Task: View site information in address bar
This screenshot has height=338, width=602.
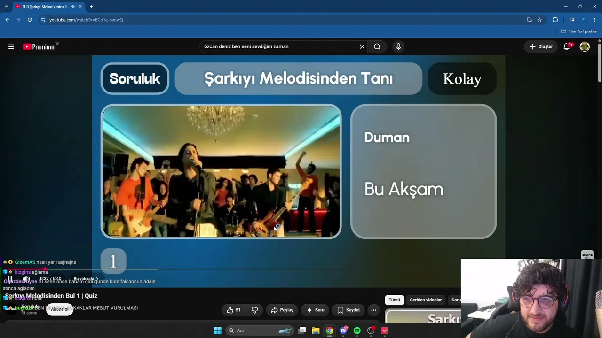Action: point(43,20)
